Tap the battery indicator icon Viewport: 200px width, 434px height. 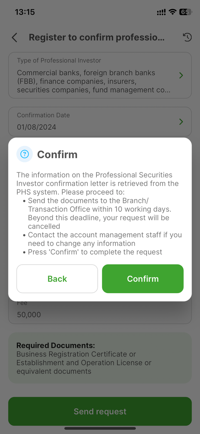click(x=185, y=12)
